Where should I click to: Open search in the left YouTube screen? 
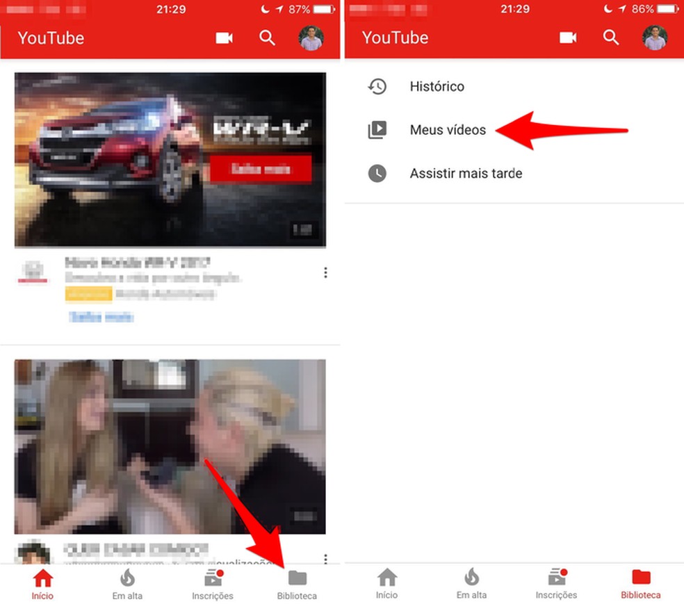(x=267, y=38)
